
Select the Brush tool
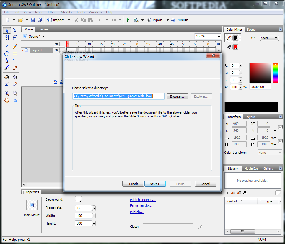(7, 68)
